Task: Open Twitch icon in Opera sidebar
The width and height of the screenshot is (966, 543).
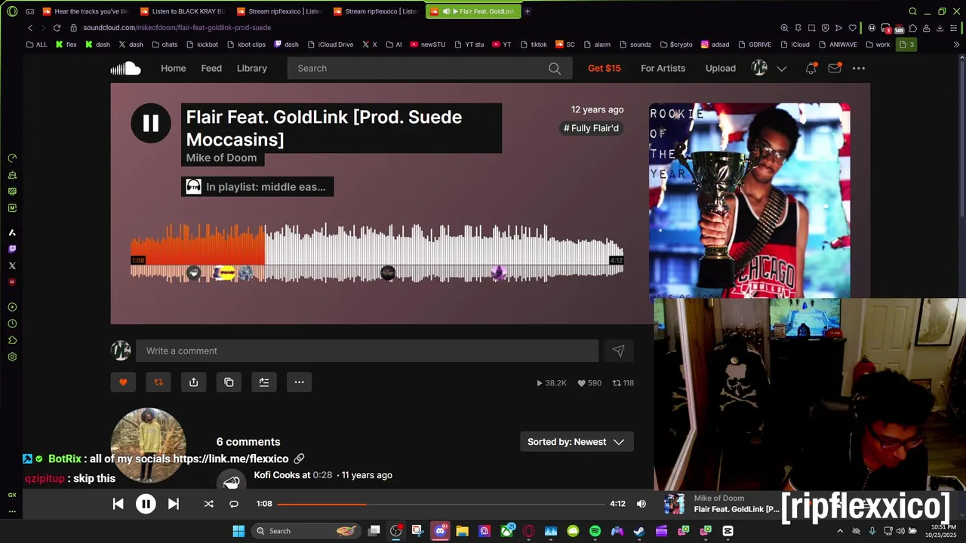Action: [12, 249]
